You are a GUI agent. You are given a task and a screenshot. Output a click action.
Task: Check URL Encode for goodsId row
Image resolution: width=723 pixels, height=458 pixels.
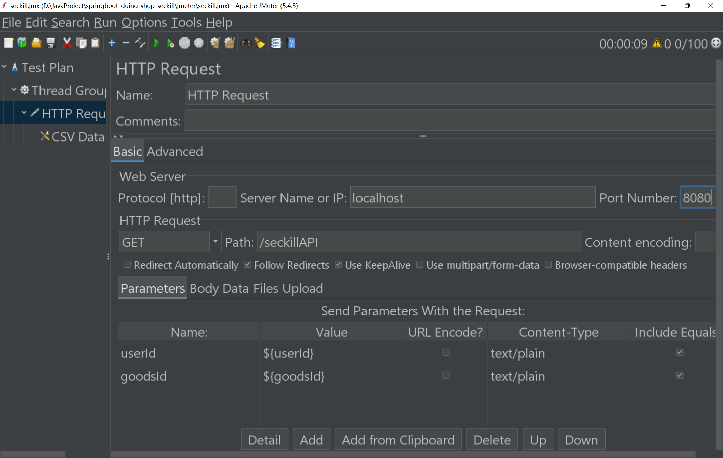click(446, 375)
